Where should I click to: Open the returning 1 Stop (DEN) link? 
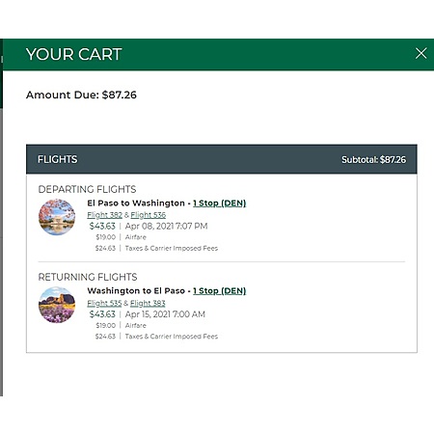click(219, 291)
